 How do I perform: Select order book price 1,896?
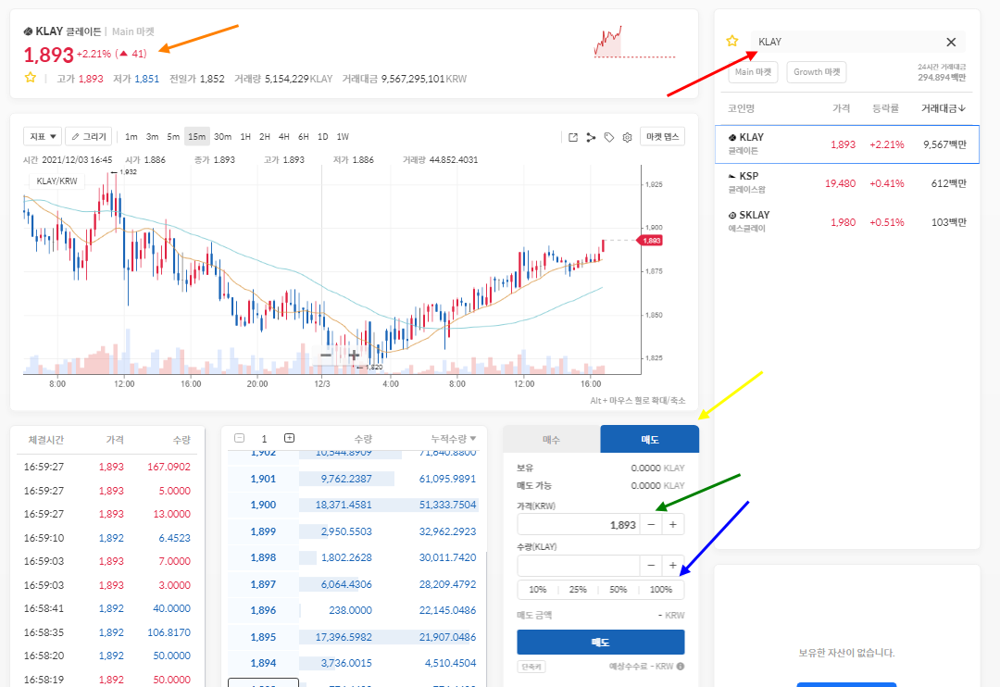pos(263,610)
